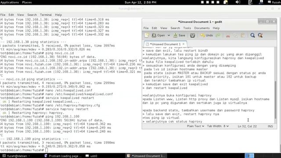The width and height of the screenshot is (281, 158).
Task: Open the Applications menu in top panel
Action: [9, 2]
